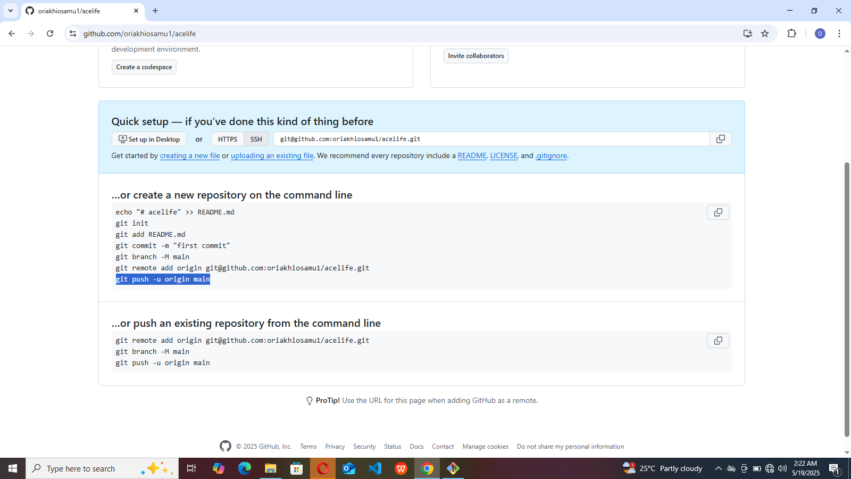The image size is (851, 479).
Task: Open the LICENSE link
Action: [x=503, y=155]
